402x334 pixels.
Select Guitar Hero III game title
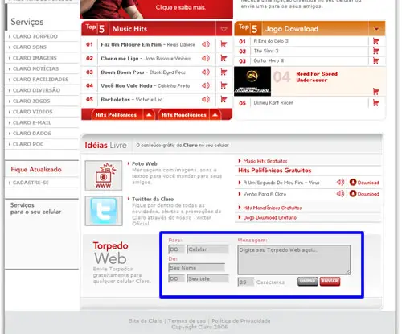269,60
